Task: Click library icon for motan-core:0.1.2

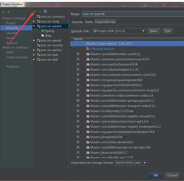Action: [x=88, y=54]
